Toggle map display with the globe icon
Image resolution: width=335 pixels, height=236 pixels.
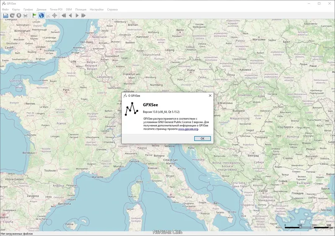(x=41, y=15)
